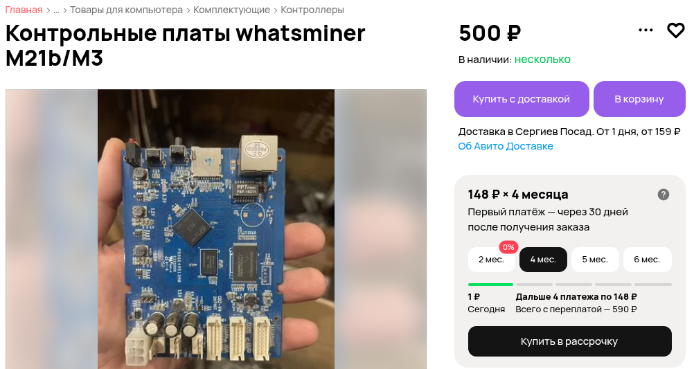Select the 4 мес. installment option

click(543, 260)
